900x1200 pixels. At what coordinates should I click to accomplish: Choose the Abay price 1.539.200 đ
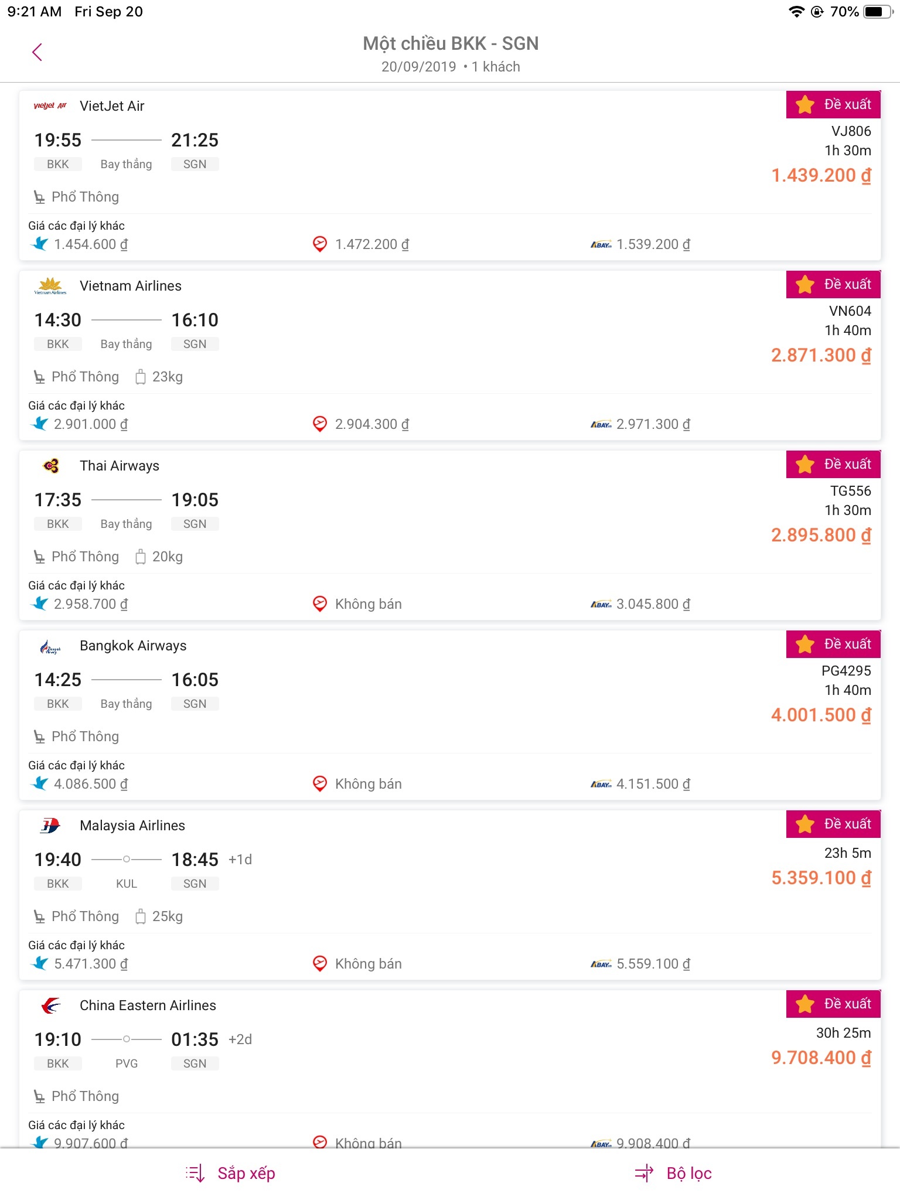click(x=653, y=244)
